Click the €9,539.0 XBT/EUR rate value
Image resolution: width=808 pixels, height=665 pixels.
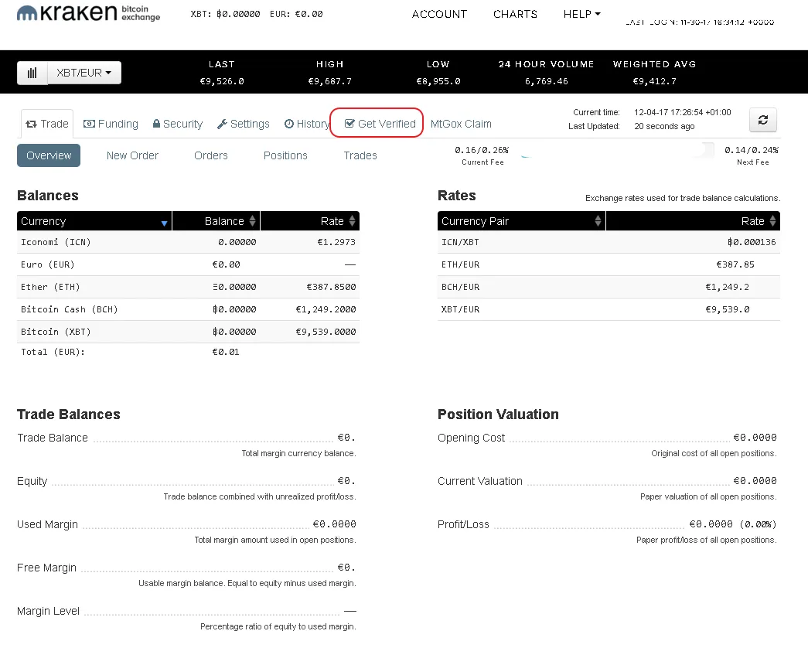pos(727,309)
